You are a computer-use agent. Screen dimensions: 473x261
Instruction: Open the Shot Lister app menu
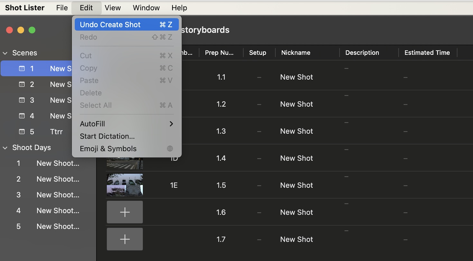[x=25, y=8]
